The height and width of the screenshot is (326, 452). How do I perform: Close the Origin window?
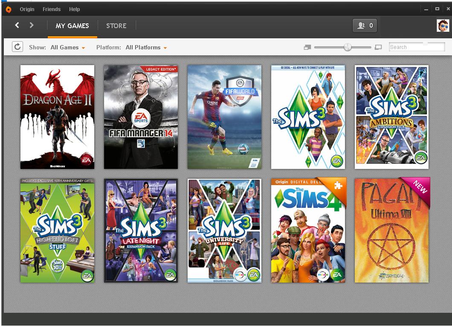tap(448, 9)
